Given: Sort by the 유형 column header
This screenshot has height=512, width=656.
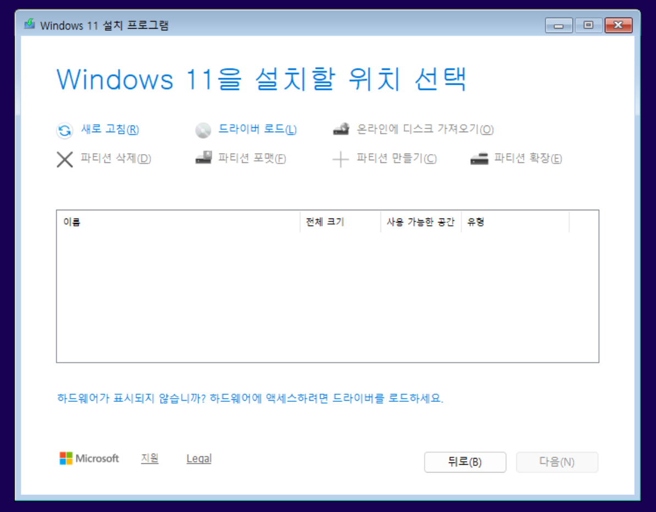Looking at the screenshot, I should coord(515,222).
